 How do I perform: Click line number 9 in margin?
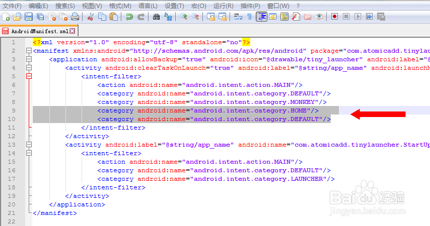[14, 110]
